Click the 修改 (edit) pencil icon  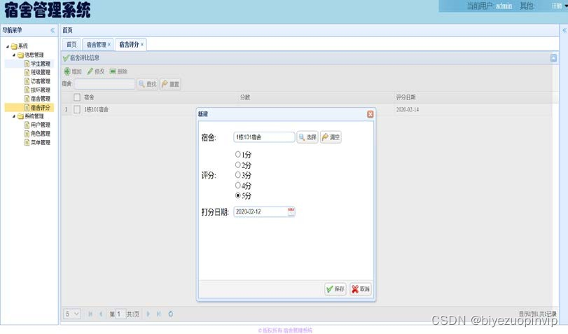(x=90, y=71)
